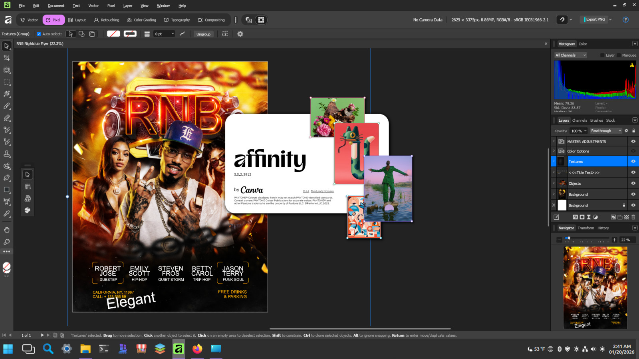Open the Document menu
Screen dimensions: 639x359
pos(56,6)
